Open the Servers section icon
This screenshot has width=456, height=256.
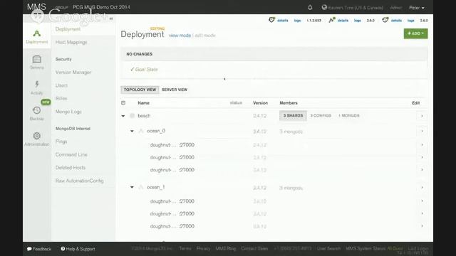36,59
